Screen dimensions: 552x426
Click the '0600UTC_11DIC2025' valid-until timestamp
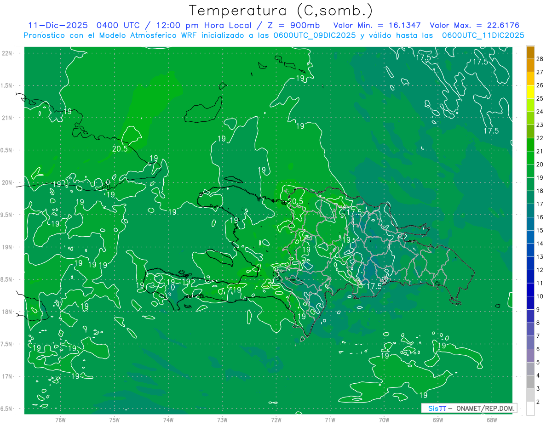[x=483, y=35]
